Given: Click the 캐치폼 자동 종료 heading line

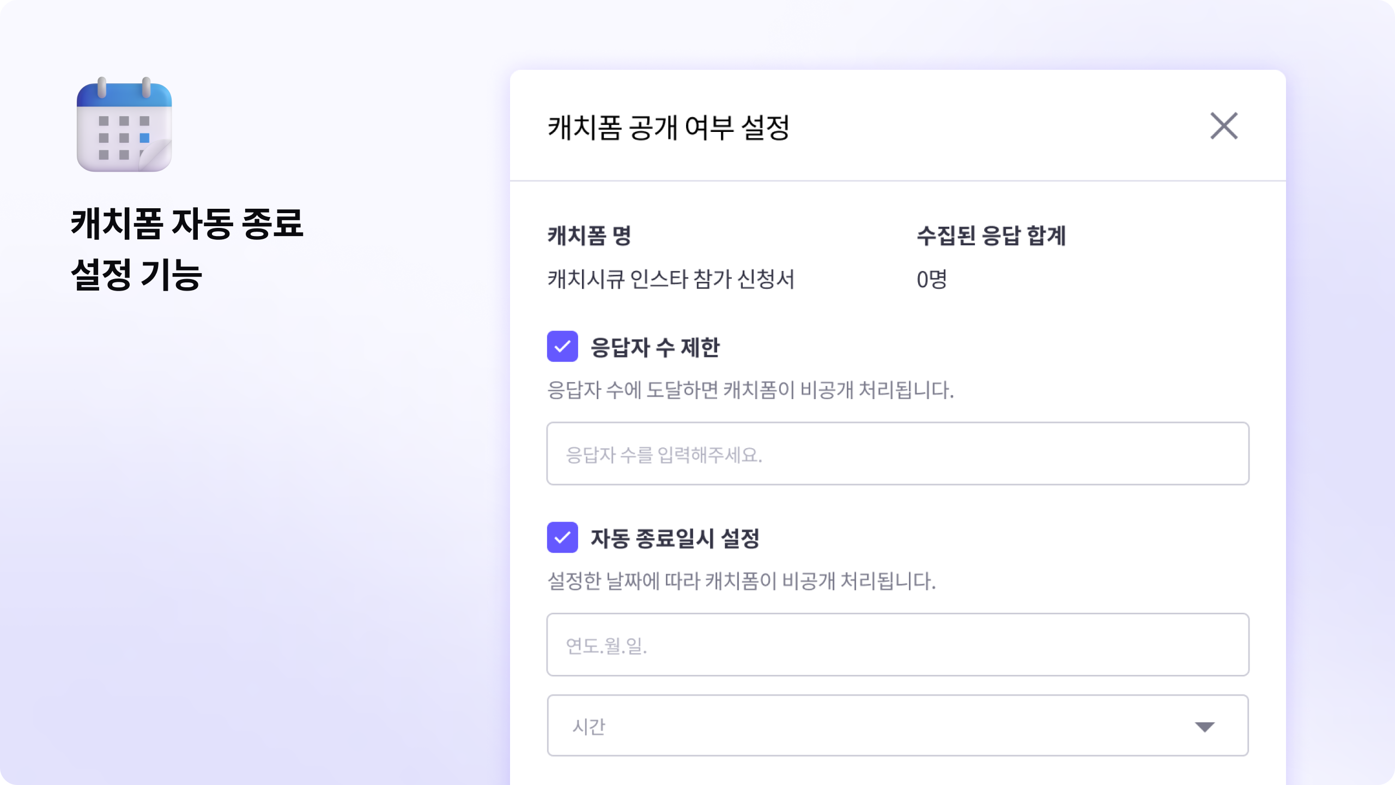Looking at the screenshot, I should 187,224.
